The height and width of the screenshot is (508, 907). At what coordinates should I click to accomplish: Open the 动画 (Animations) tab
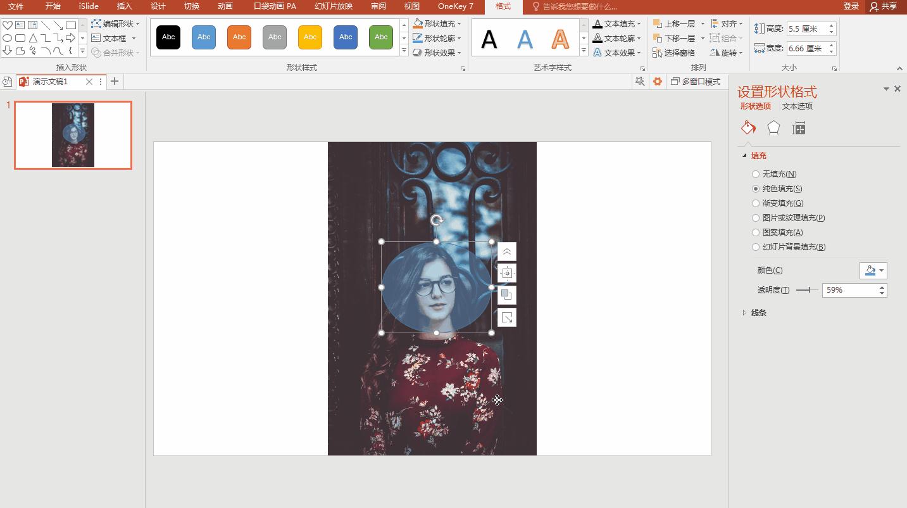tap(225, 6)
